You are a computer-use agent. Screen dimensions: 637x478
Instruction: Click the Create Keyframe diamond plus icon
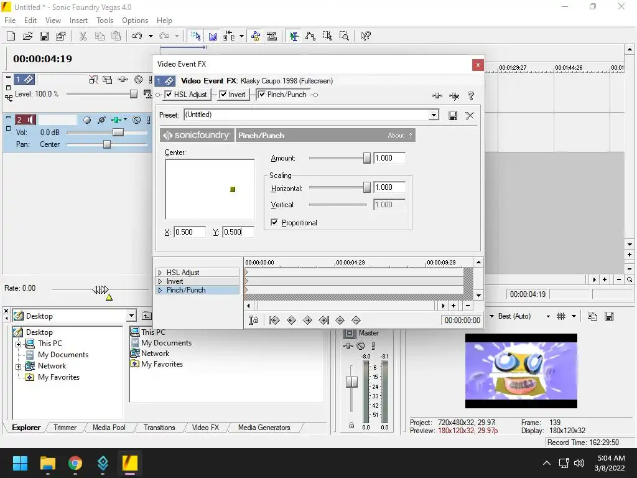pos(340,321)
